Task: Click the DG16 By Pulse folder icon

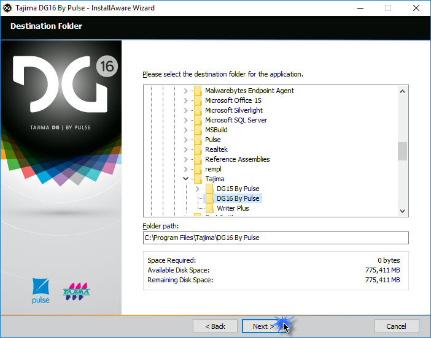Action: coord(210,198)
